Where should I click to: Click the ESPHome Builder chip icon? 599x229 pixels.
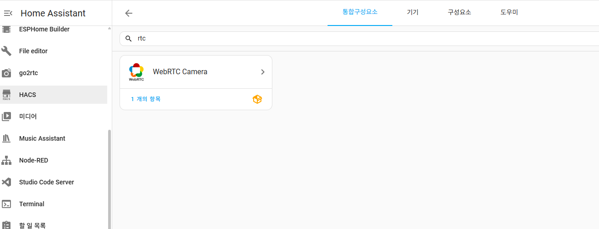[6, 29]
